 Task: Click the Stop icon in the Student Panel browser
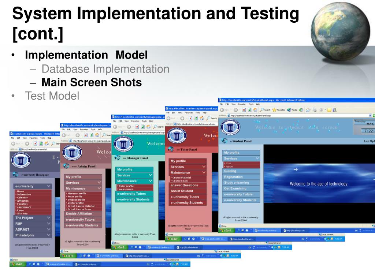coord(244,110)
